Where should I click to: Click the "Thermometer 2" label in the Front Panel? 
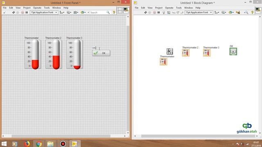point(53,38)
